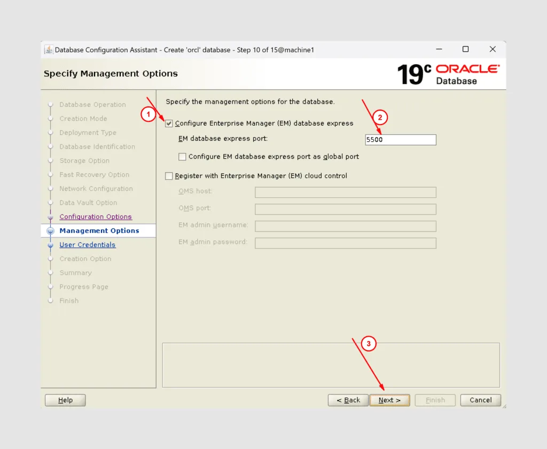Uncheck Configure Enterprise Manager database express
547x449 pixels.
[x=169, y=123]
